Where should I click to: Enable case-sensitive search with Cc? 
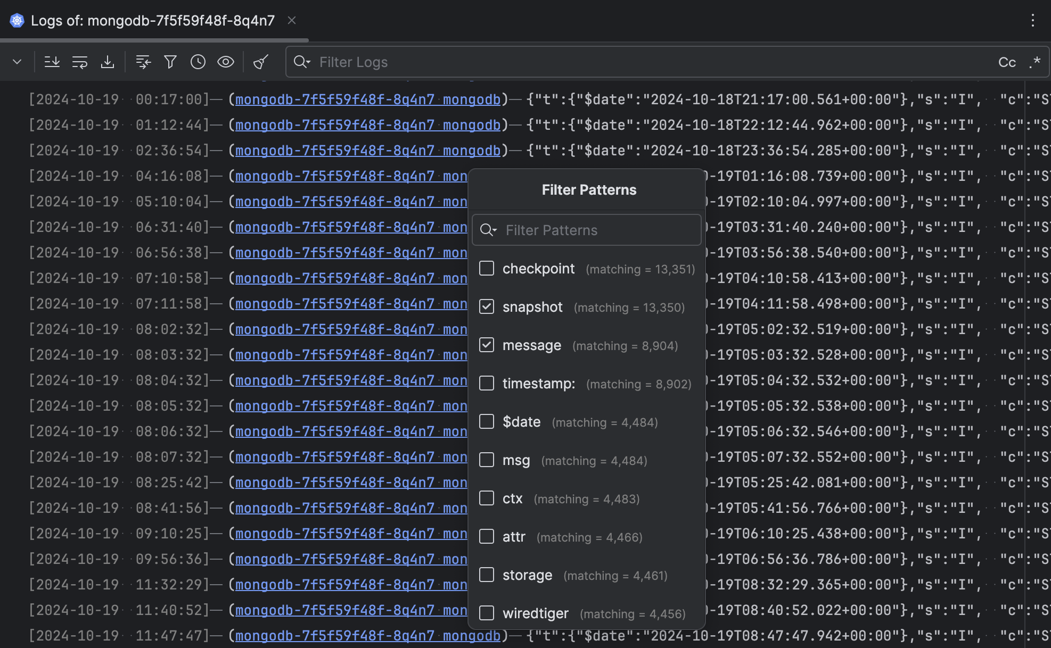(x=1007, y=62)
